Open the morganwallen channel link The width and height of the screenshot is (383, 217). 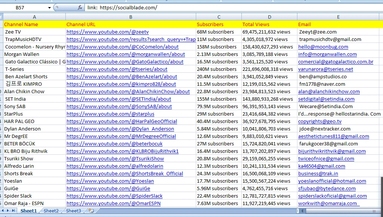tap(126, 54)
